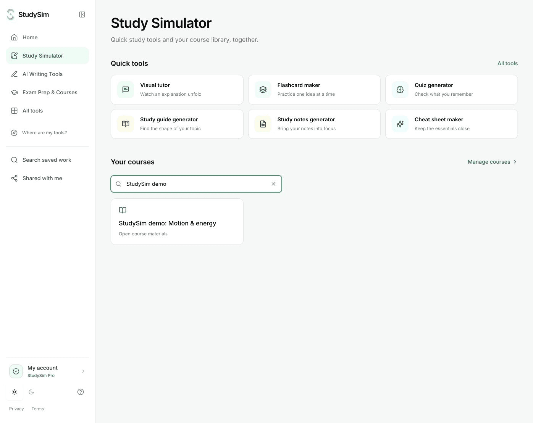The height and width of the screenshot is (423, 533).
Task: Launch the Quiz generator tool
Action: tap(451, 90)
